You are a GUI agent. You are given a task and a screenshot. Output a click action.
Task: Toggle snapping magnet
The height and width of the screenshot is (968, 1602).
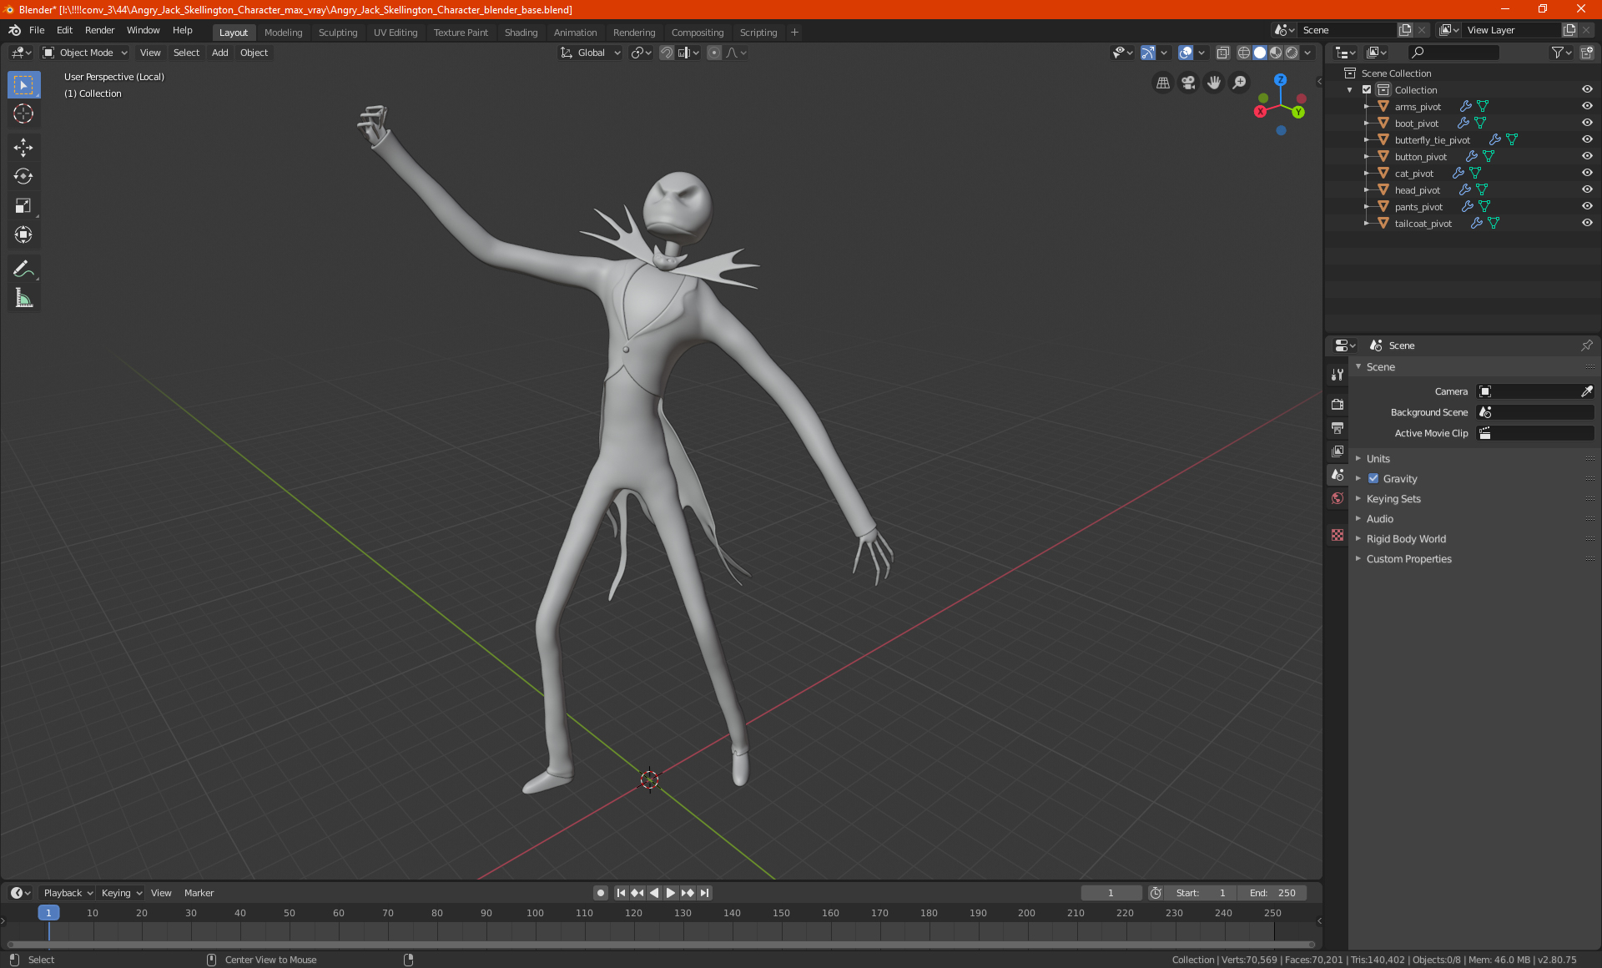point(667,53)
